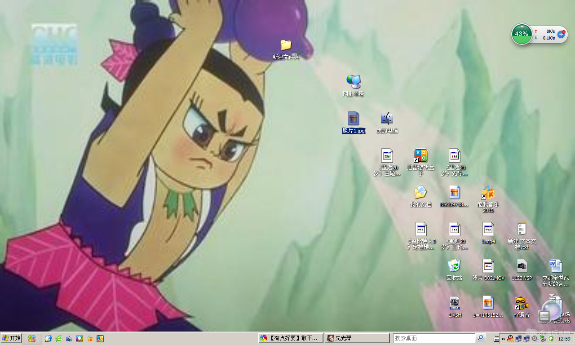This screenshot has width=575, height=345.
Task: Open the on-screen keyboard tray icon
Action: (x=496, y=339)
